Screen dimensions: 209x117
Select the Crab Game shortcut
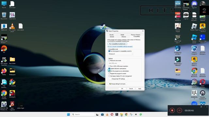[x=12, y=16]
